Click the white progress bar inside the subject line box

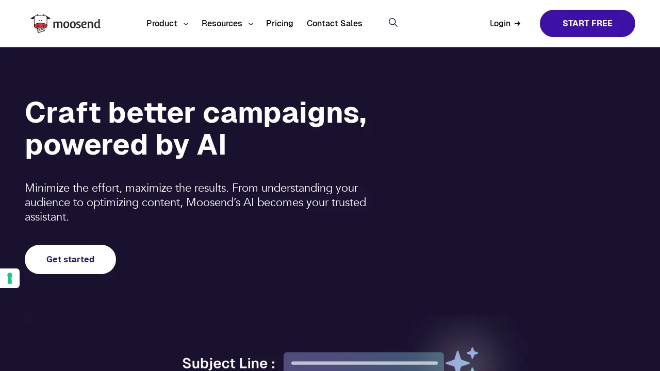point(364,363)
